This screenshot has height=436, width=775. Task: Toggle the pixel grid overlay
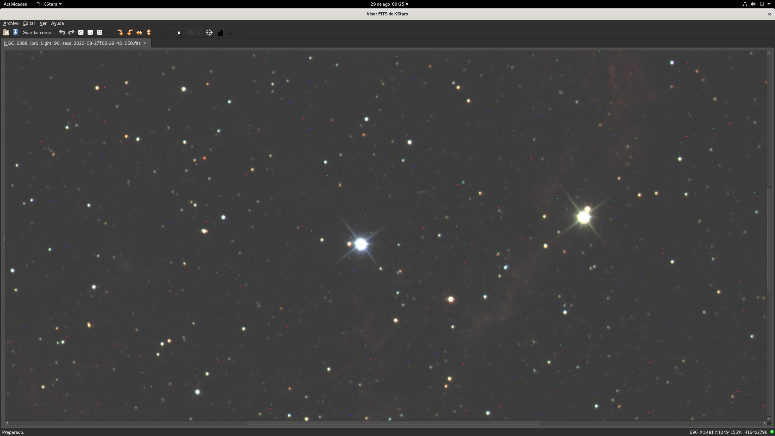point(170,32)
